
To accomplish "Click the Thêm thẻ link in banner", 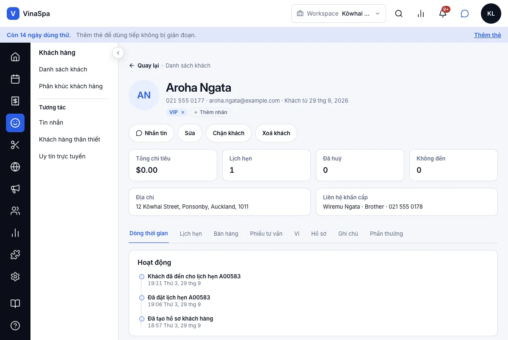I will coord(488,35).
